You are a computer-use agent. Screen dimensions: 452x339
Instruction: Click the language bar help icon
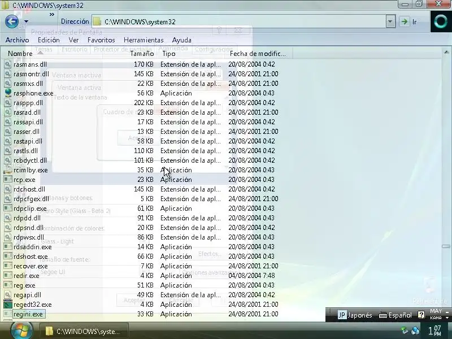421,315
